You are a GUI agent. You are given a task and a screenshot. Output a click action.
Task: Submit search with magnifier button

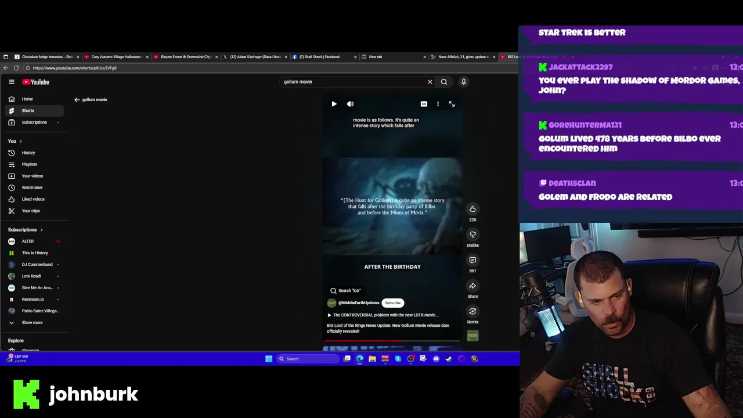point(444,82)
